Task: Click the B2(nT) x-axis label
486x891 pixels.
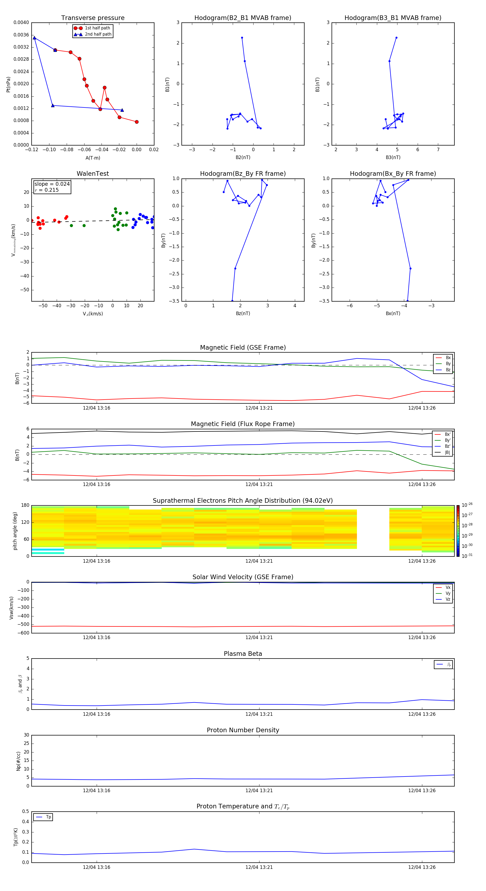Action: pos(243,157)
